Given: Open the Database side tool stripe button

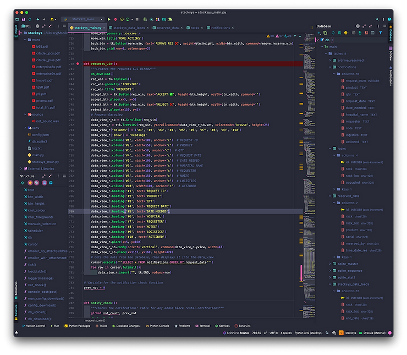Looking at the screenshot, I should click(x=390, y=33).
